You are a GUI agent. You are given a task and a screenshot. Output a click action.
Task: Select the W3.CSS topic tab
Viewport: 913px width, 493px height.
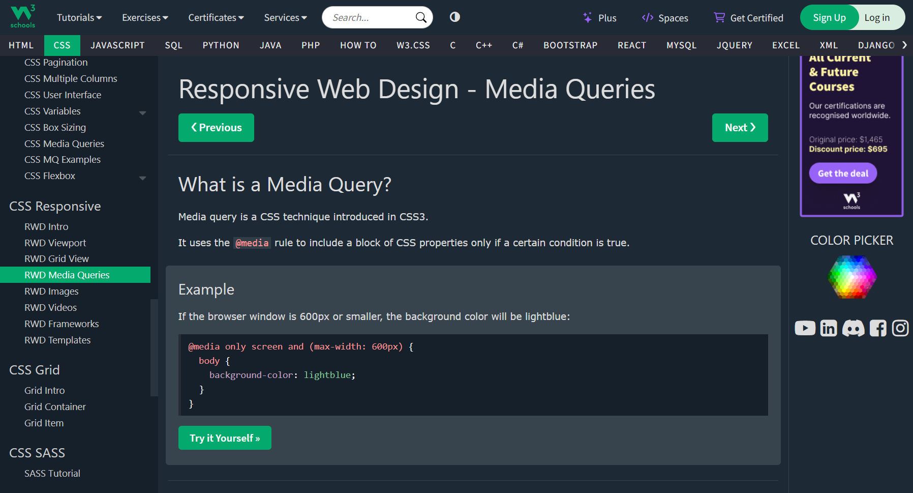click(x=413, y=45)
